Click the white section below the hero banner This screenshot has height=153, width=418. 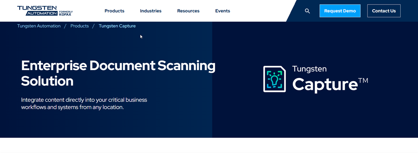pos(209,145)
